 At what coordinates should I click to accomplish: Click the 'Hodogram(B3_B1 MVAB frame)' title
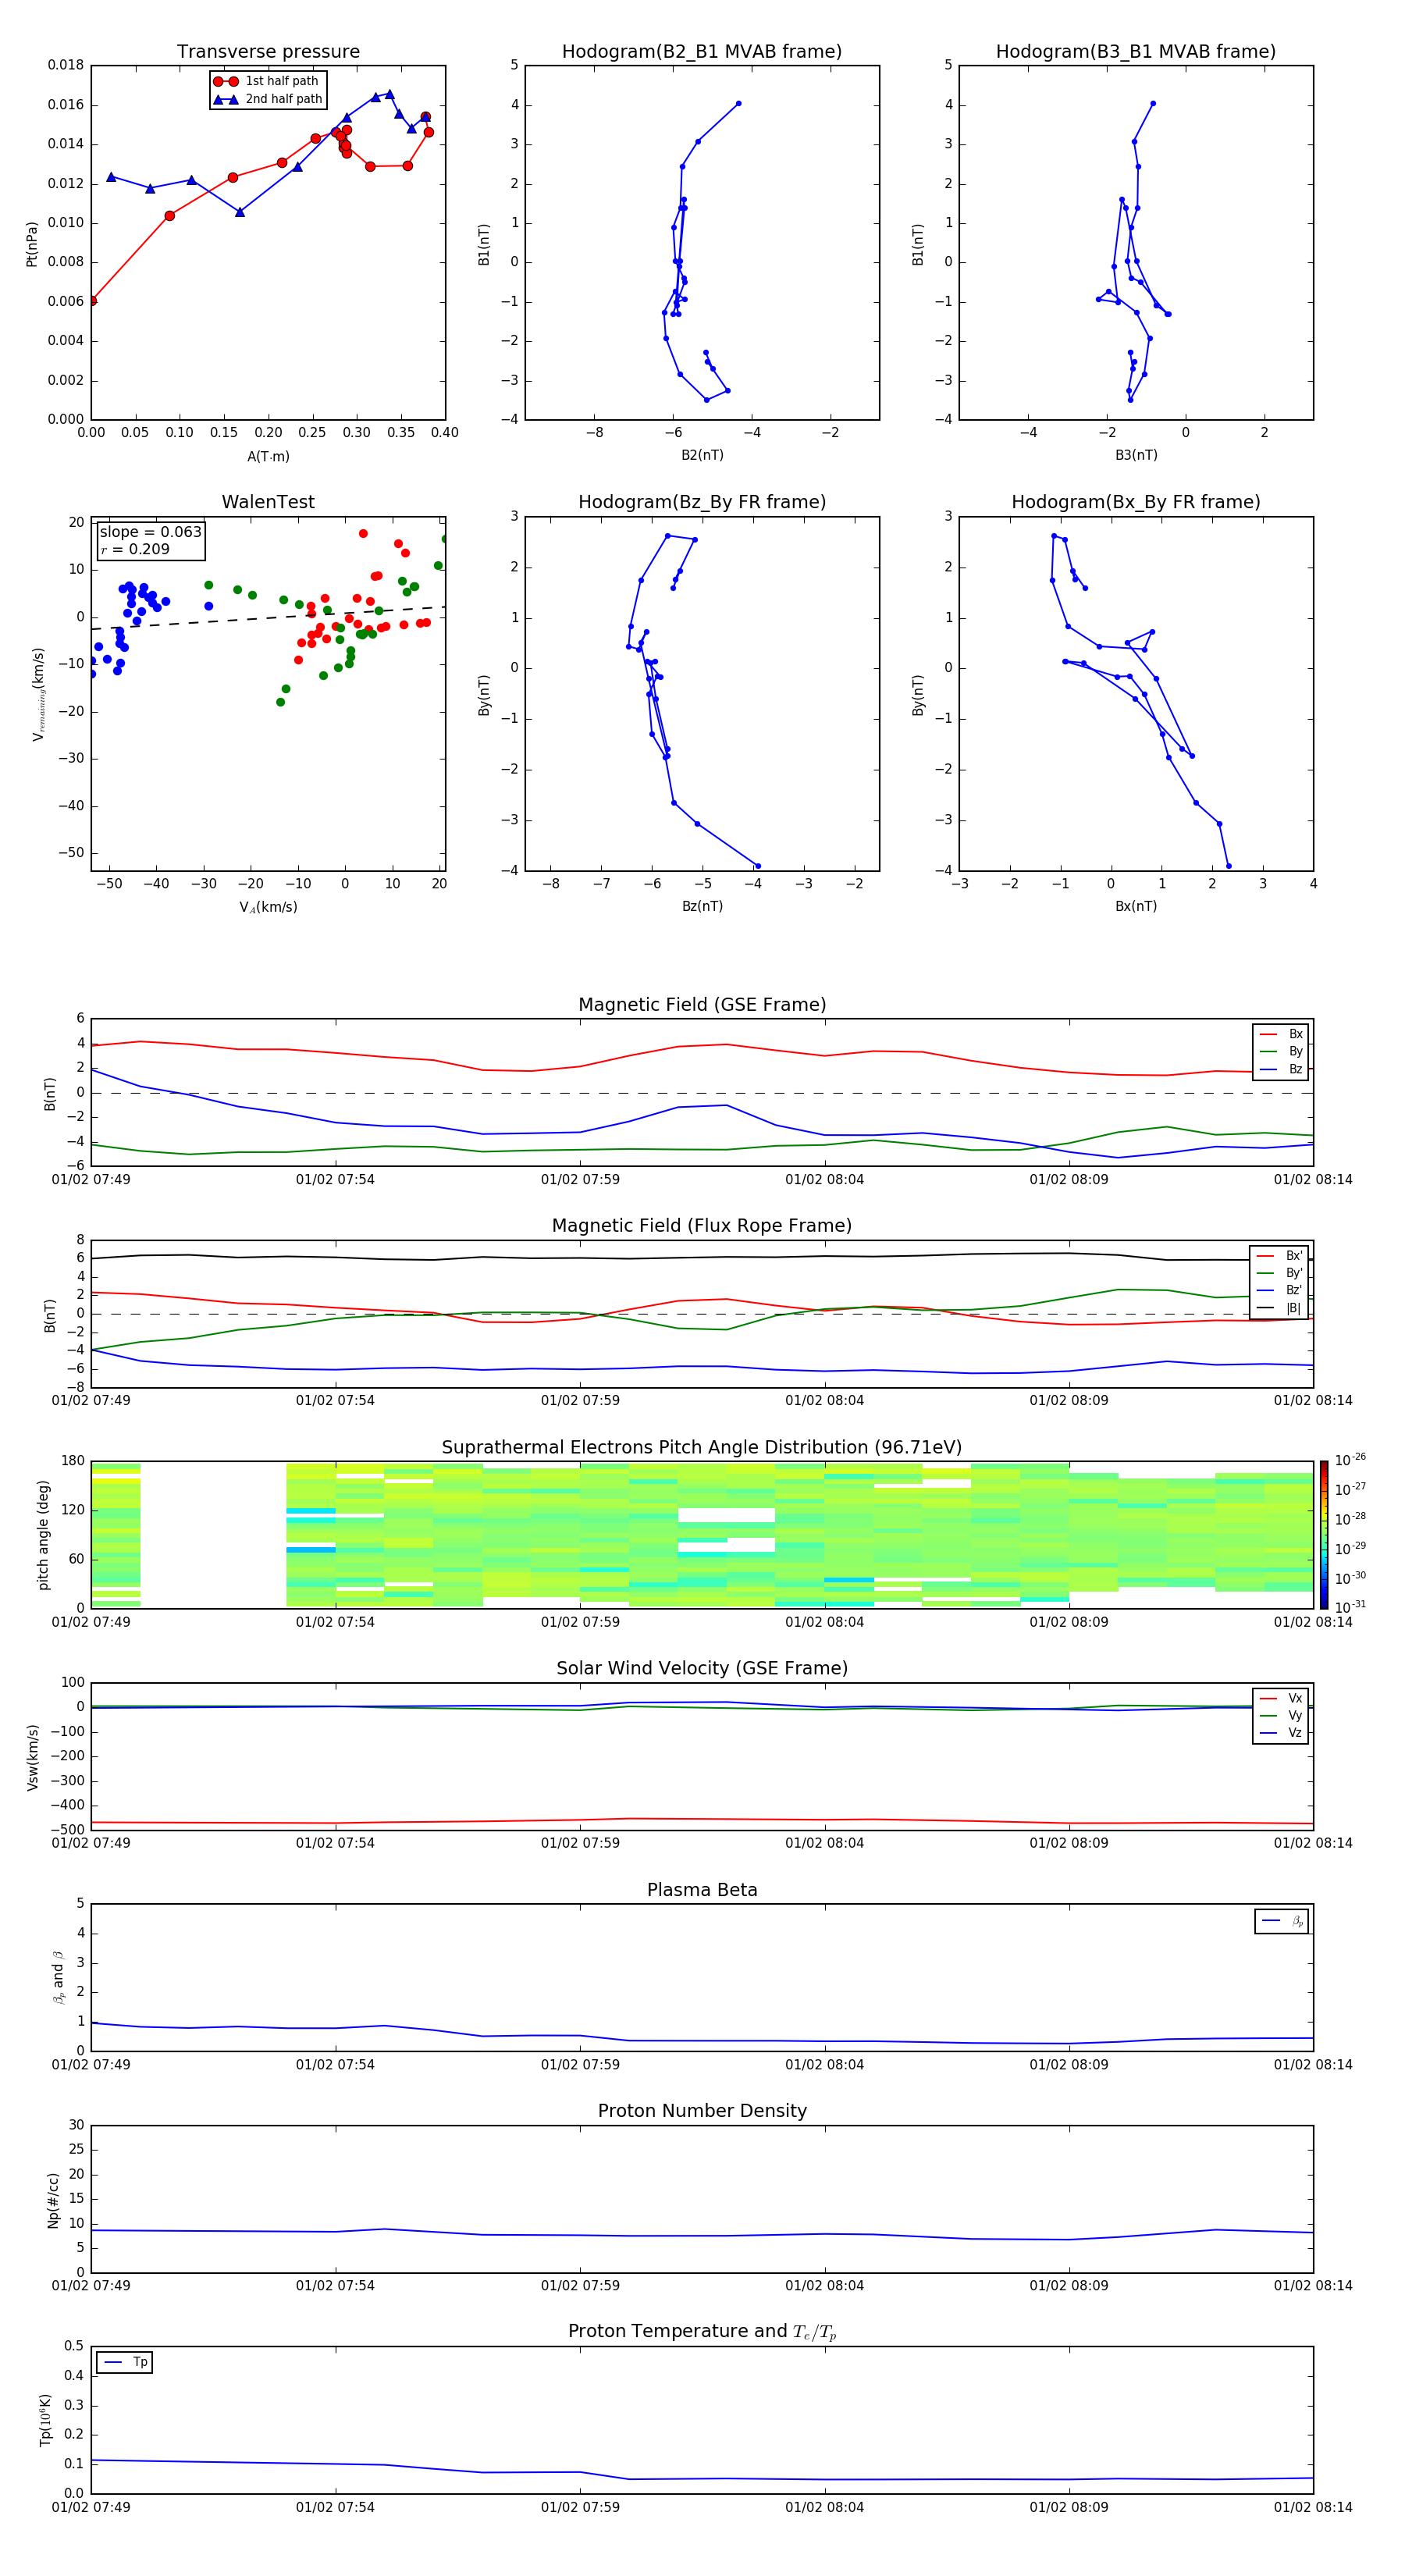(1136, 52)
